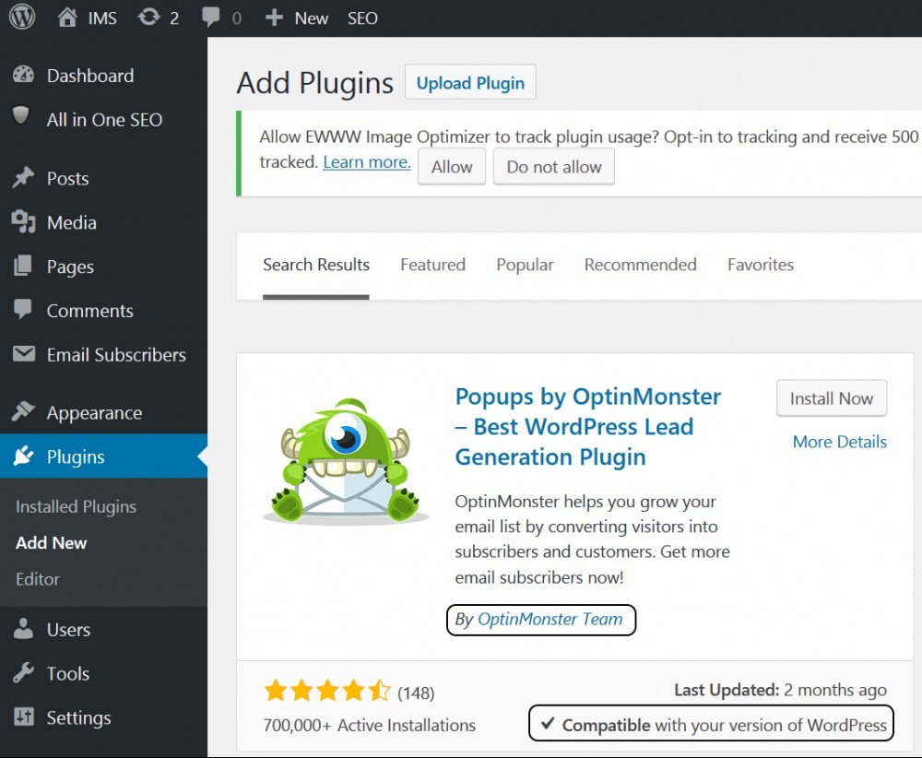Click the Tools wrench icon

tap(24, 672)
